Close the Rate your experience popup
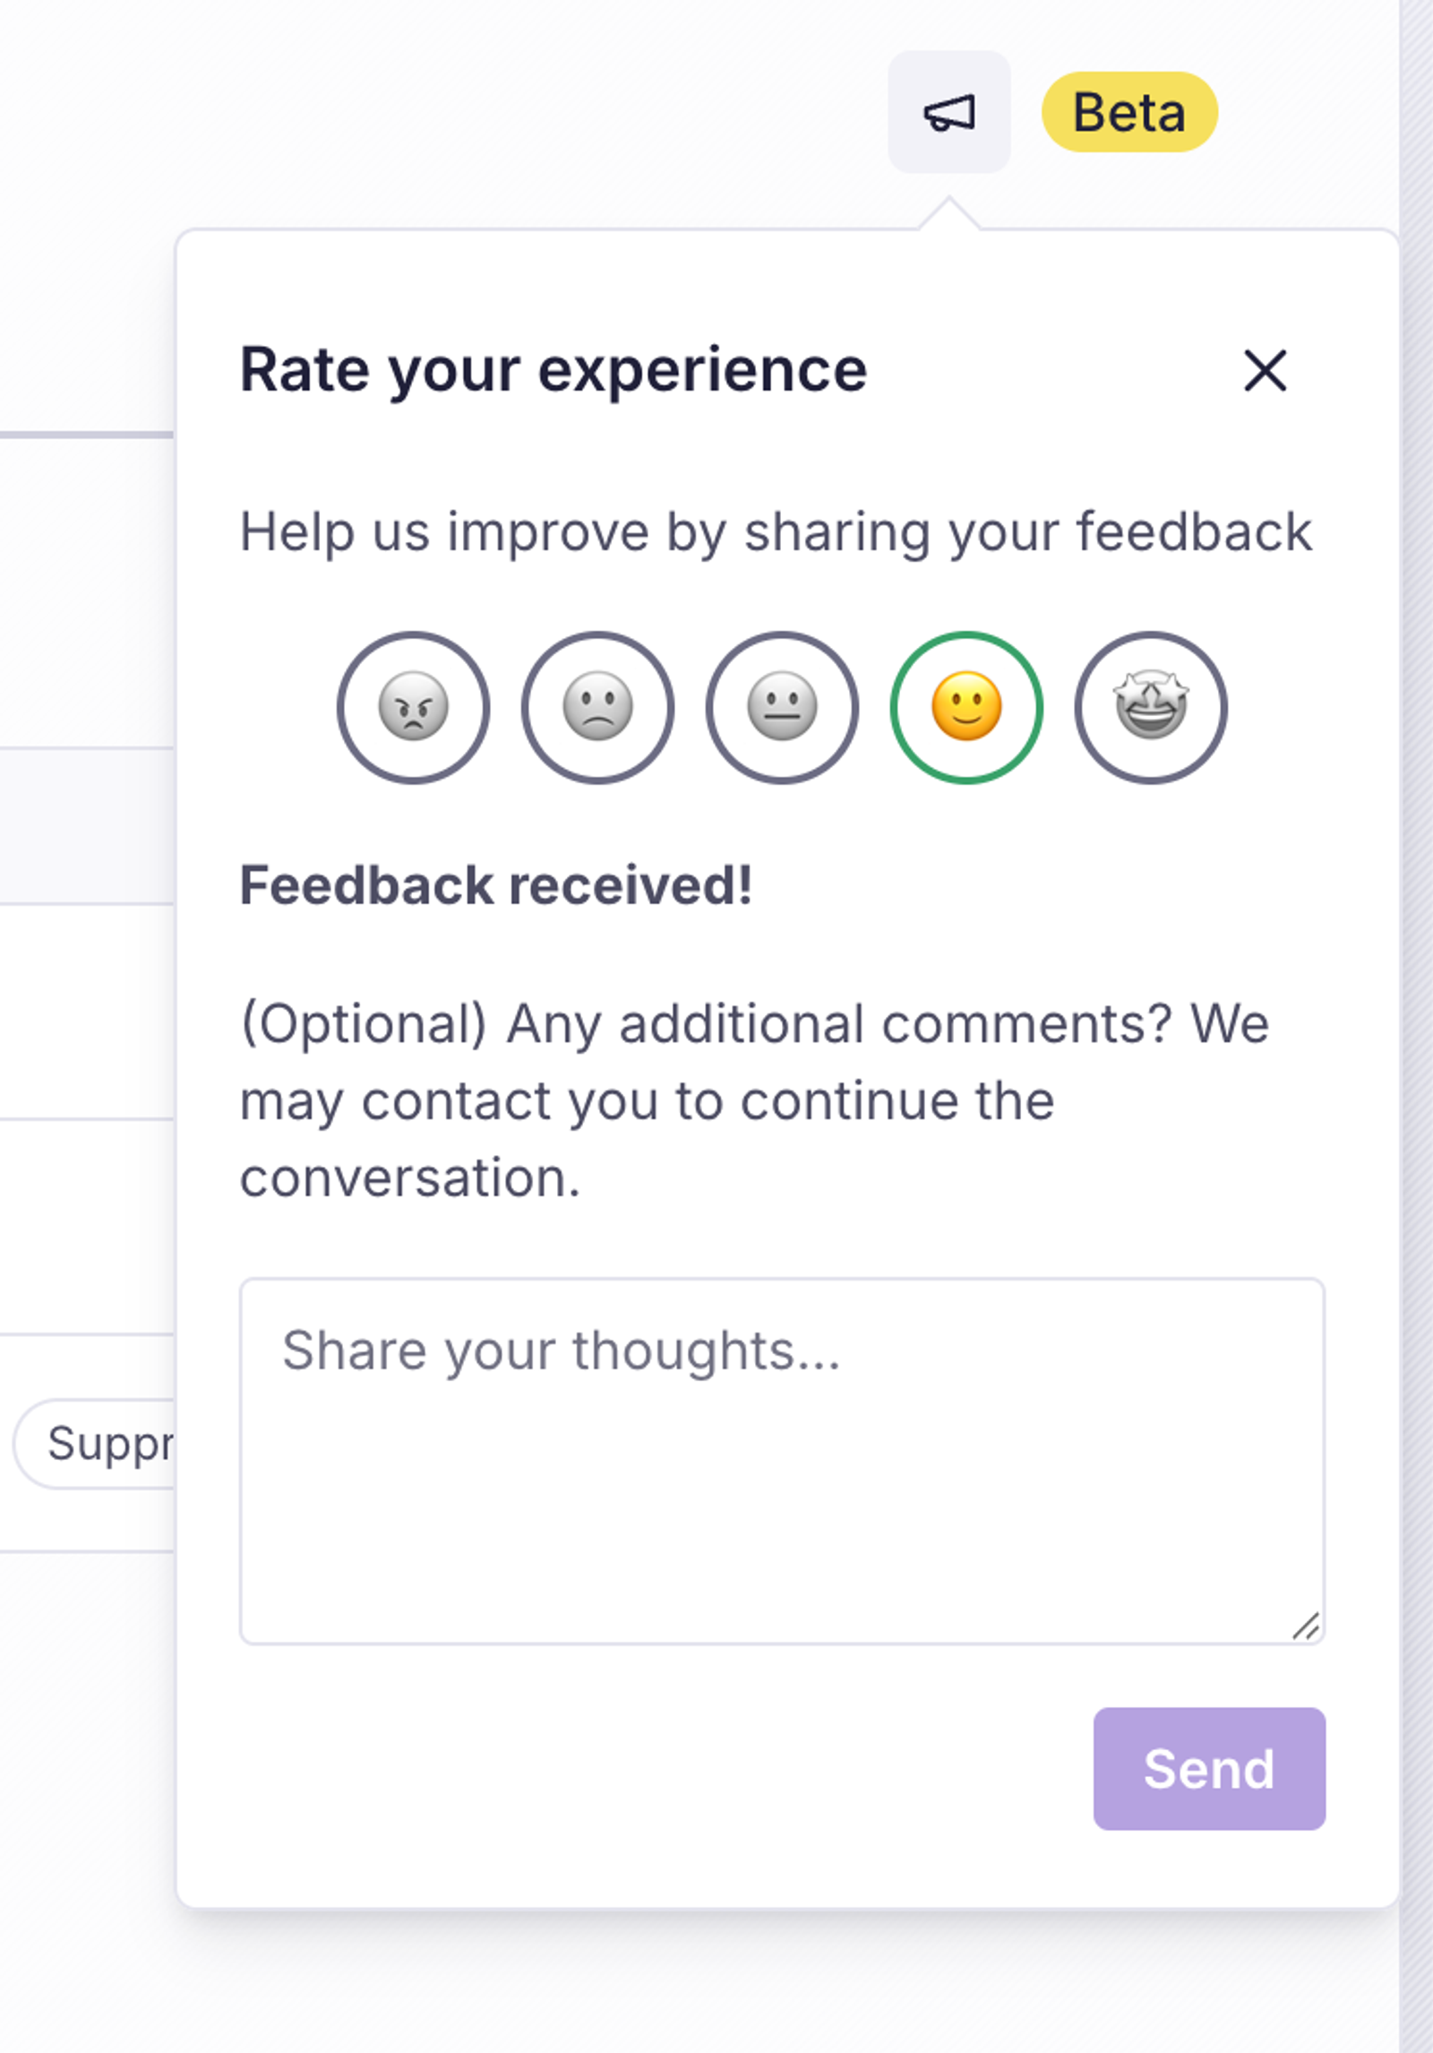1433x2053 pixels. pos(1266,370)
